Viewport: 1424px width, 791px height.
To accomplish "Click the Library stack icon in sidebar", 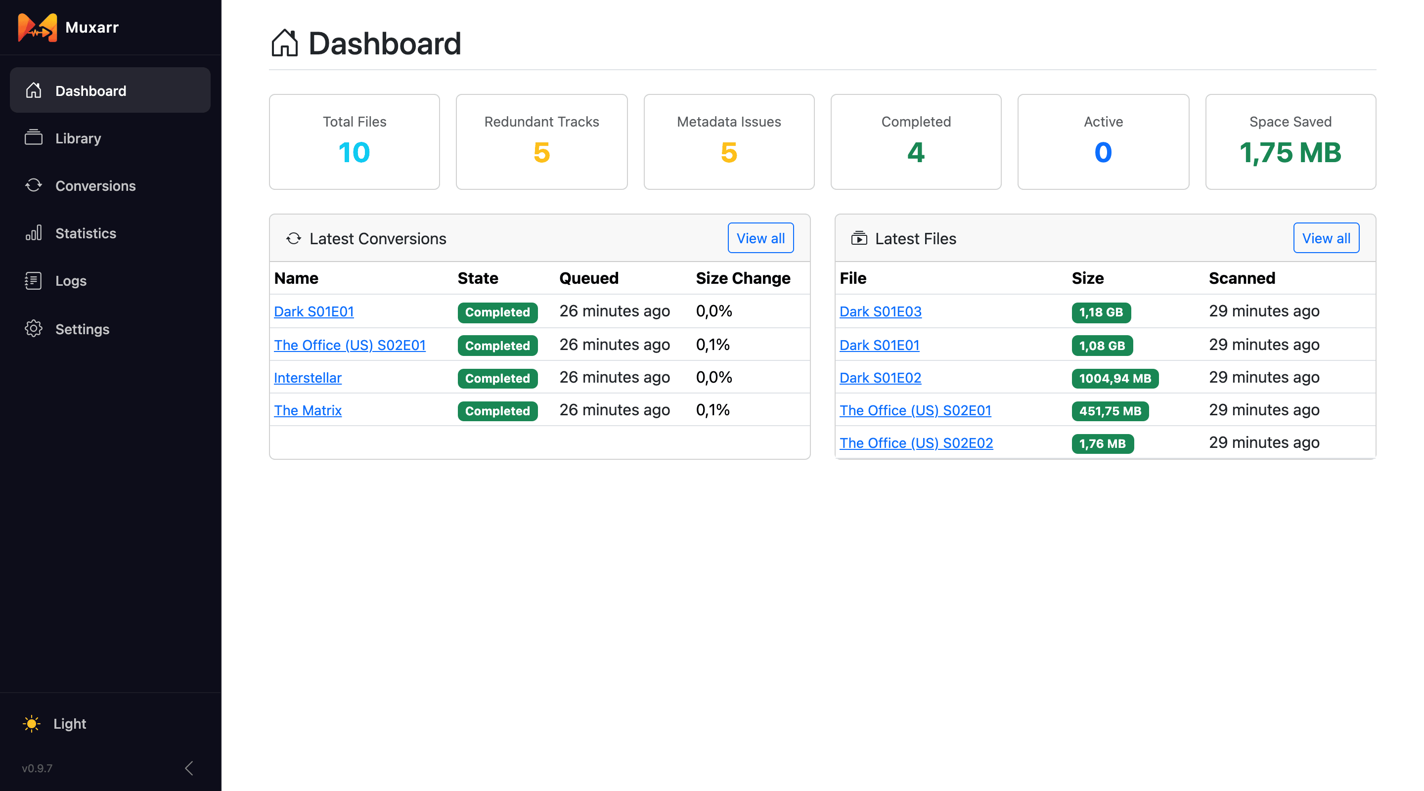I will pos(34,137).
